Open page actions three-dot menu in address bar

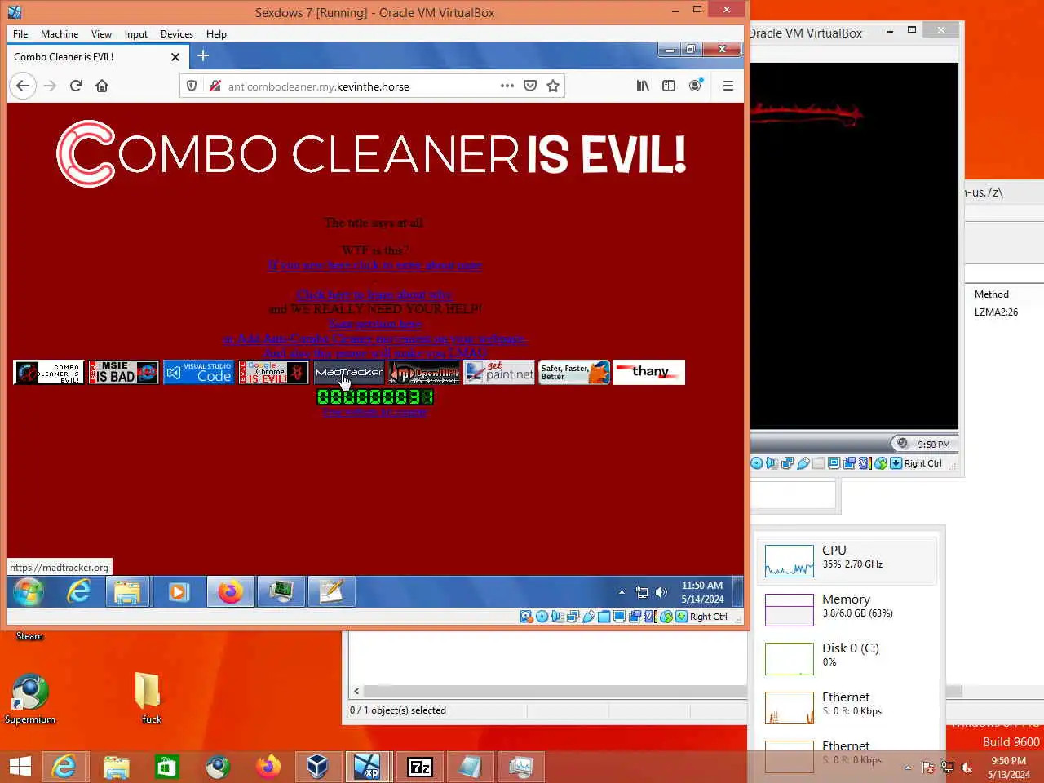pyautogui.click(x=507, y=86)
